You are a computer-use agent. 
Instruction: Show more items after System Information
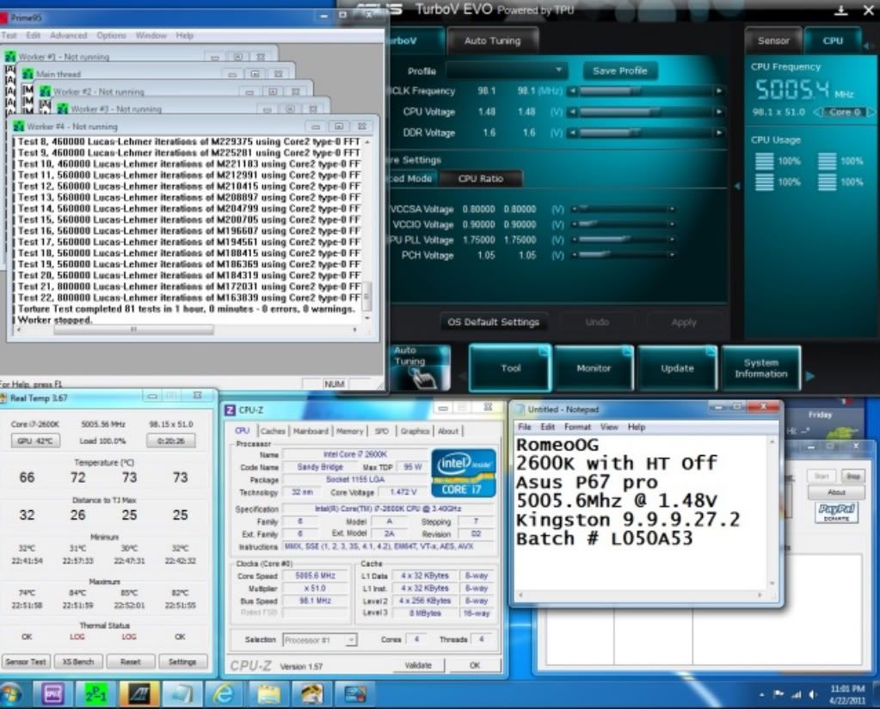(809, 376)
